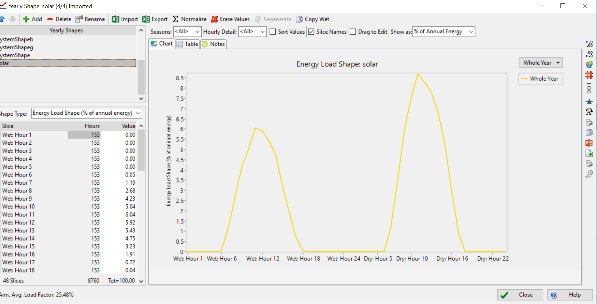Click the value 6.04 for Wet: Hour 11
Screen dimensions: 597x304
(x=130, y=215)
